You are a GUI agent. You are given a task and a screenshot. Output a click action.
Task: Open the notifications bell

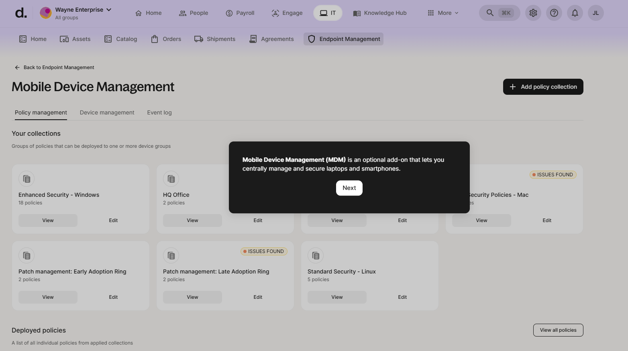coord(575,13)
